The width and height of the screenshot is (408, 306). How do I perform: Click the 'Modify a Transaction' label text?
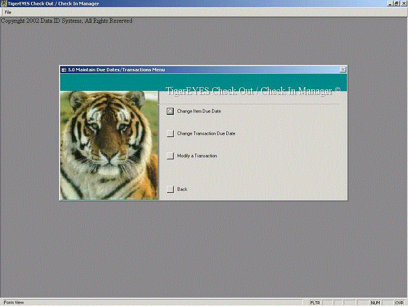pos(197,156)
